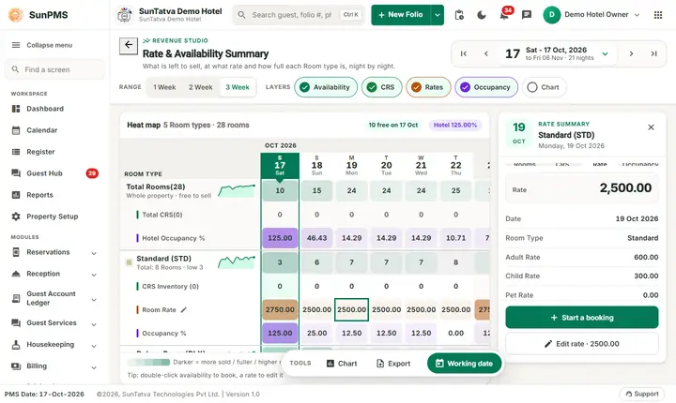Expand the Guest Account Ledger module
The width and height of the screenshot is (676, 403).
tap(54, 298)
